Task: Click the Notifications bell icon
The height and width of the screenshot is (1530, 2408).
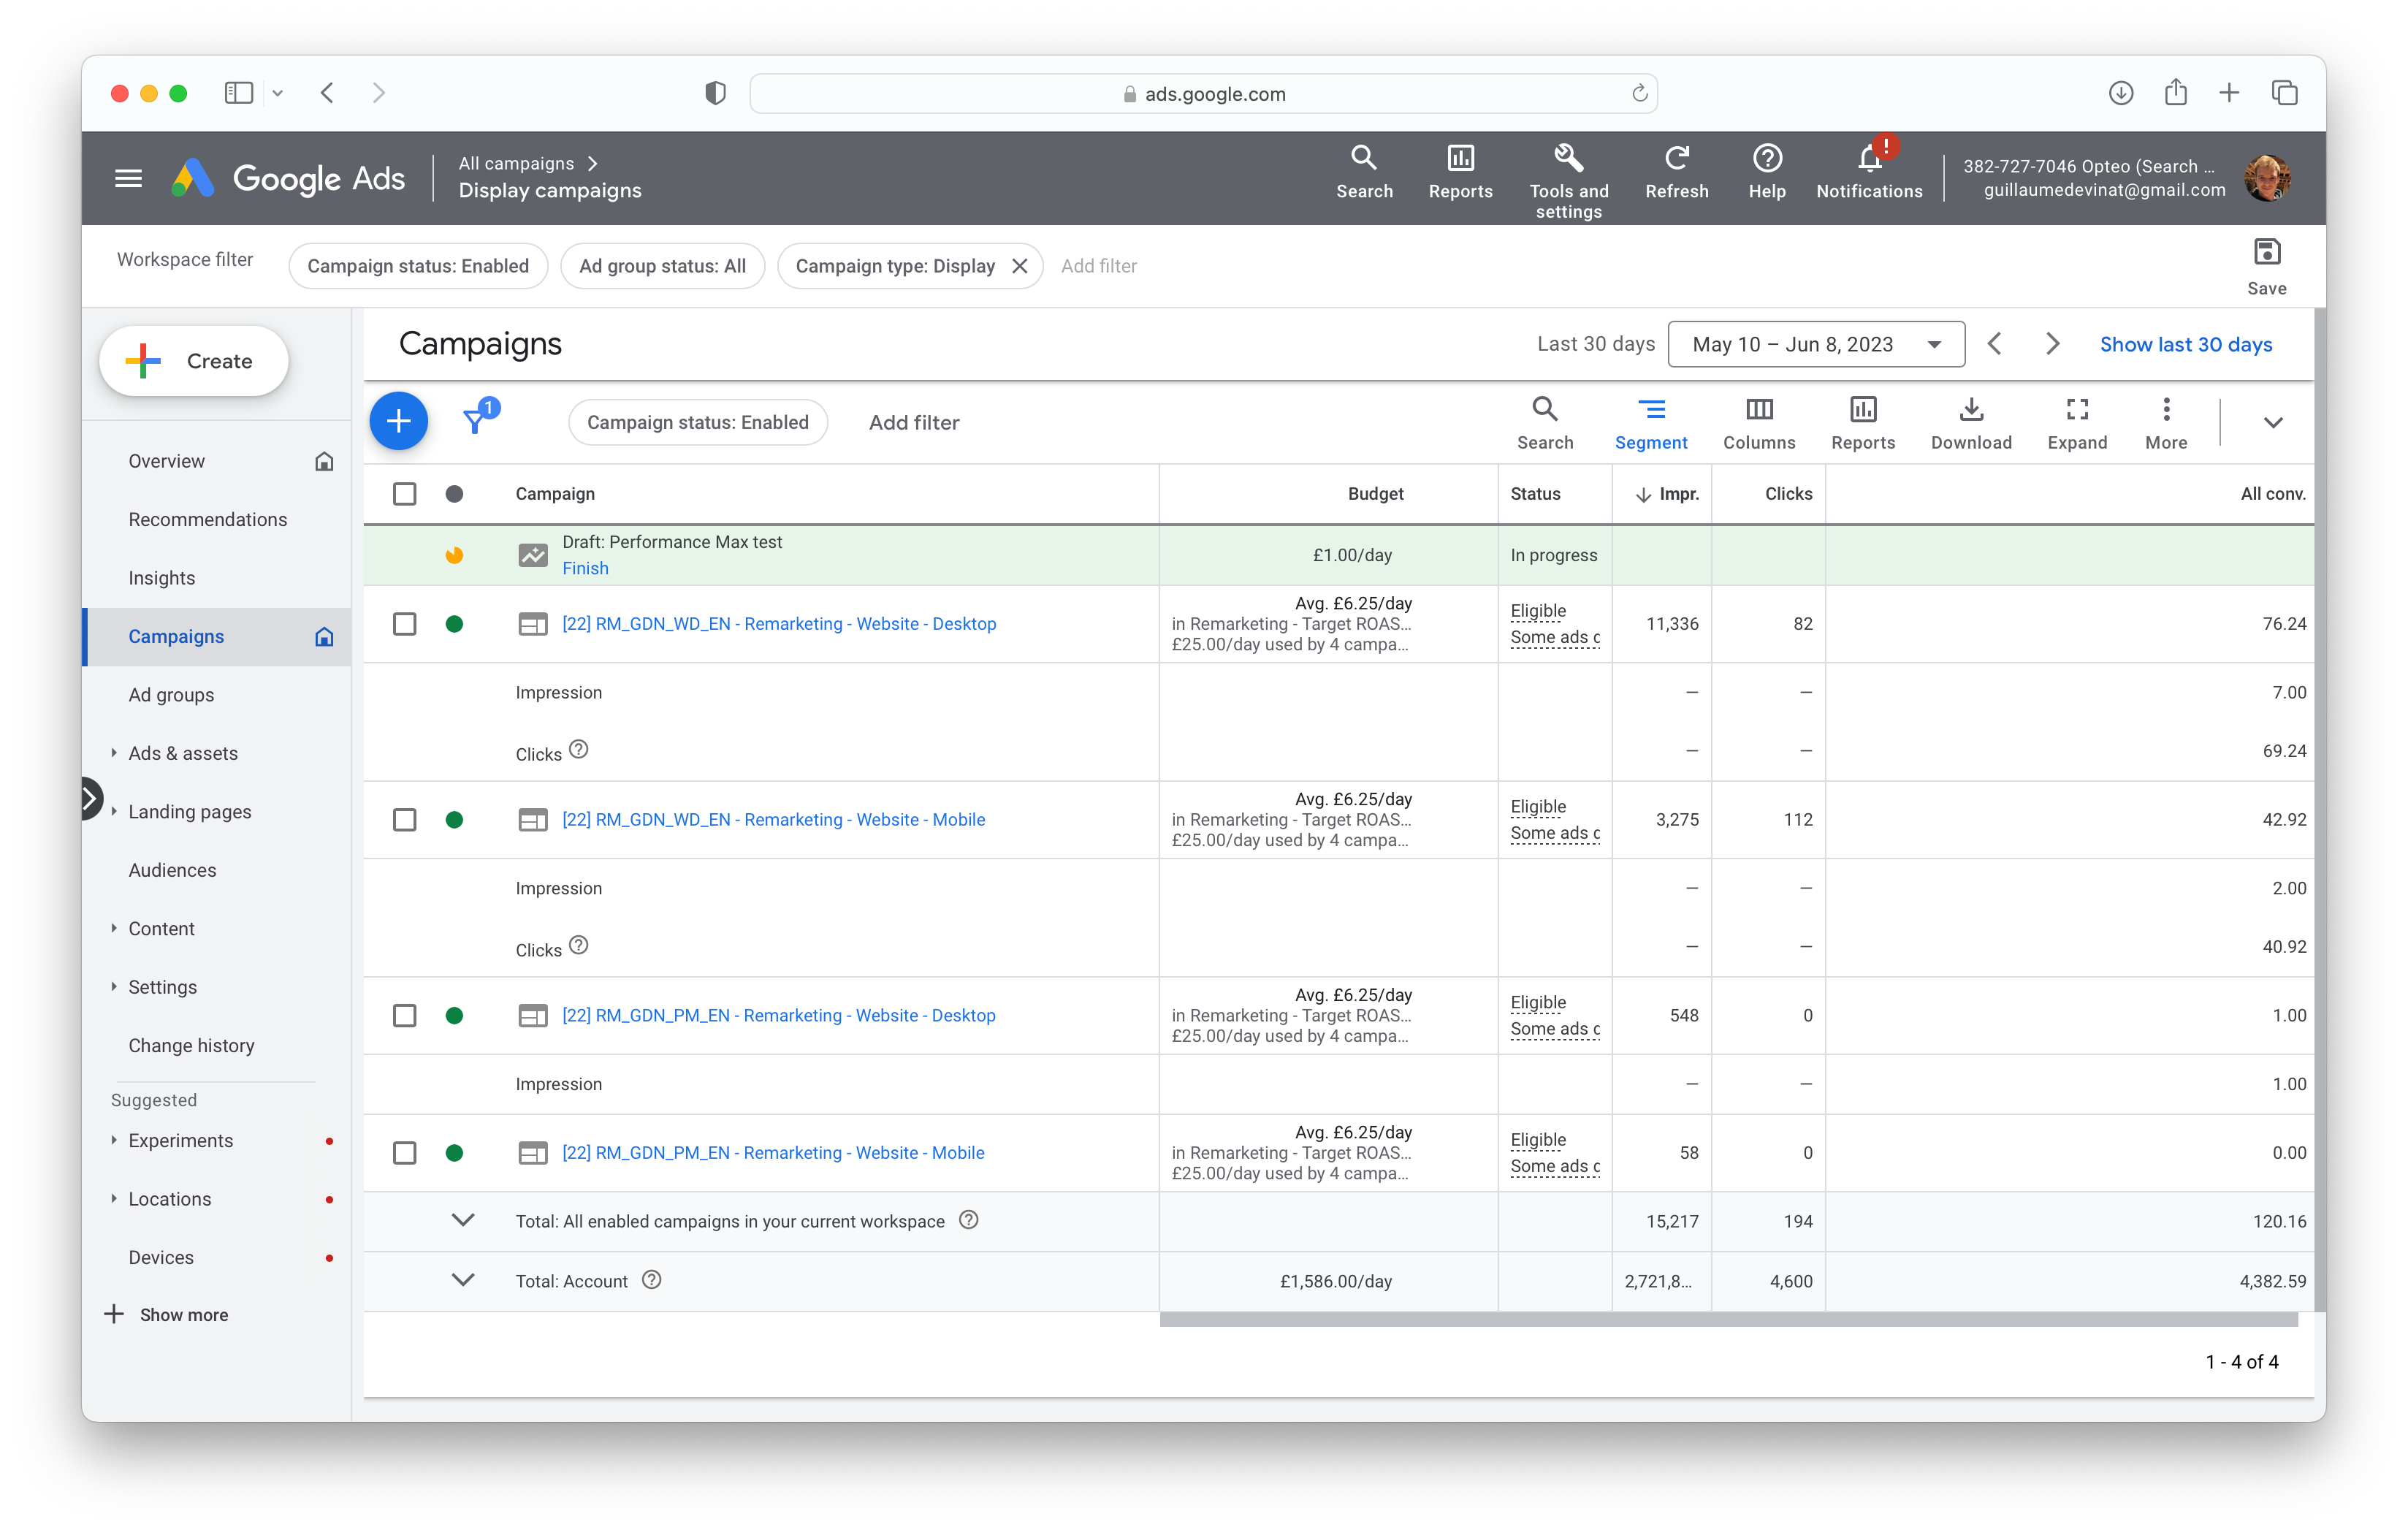Action: tap(1868, 159)
